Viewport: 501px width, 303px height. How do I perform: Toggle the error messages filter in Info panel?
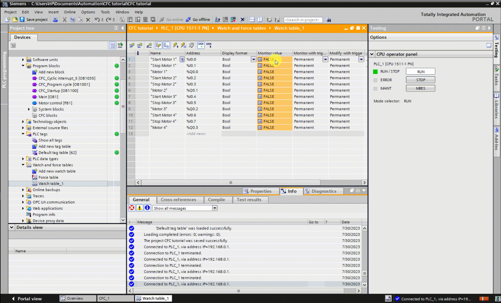click(132, 208)
